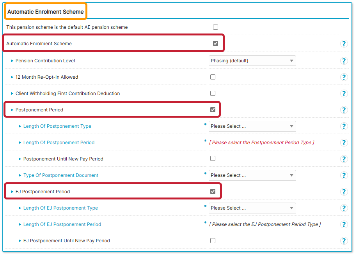Tick the 12 Month Re-Opt-In Allowed checkbox
The image size is (355, 254).
coord(213,77)
